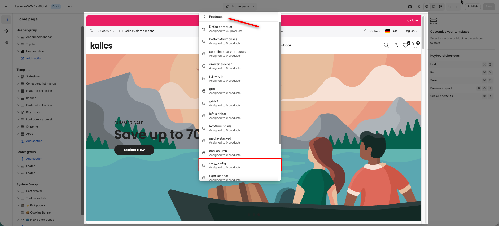Open the EUR currency dropdown
Screen dimensions: 499x226
(393, 31)
